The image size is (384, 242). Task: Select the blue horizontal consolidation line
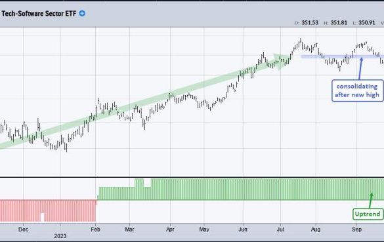tap(343, 57)
